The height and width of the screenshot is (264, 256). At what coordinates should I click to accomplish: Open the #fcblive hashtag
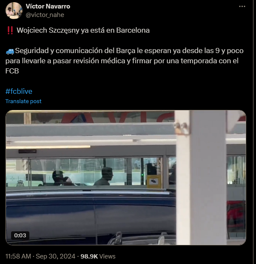(19, 91)
